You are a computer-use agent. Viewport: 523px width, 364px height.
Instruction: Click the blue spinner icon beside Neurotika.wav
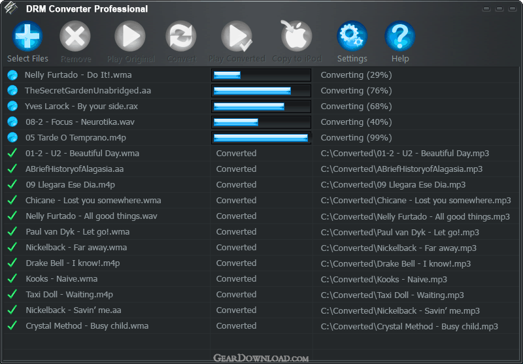pyautogui.click(x=12, y=122)
